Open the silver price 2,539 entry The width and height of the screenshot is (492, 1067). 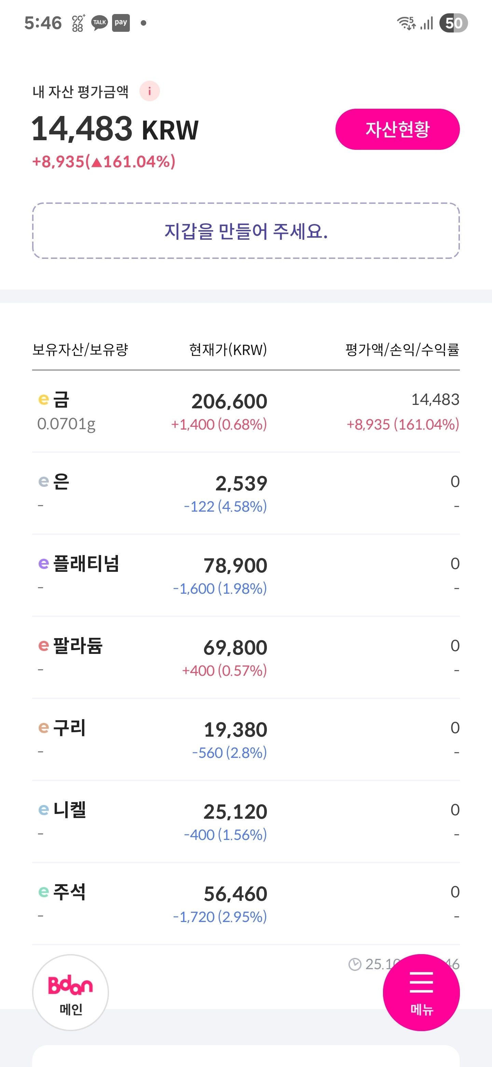[241, 483]
